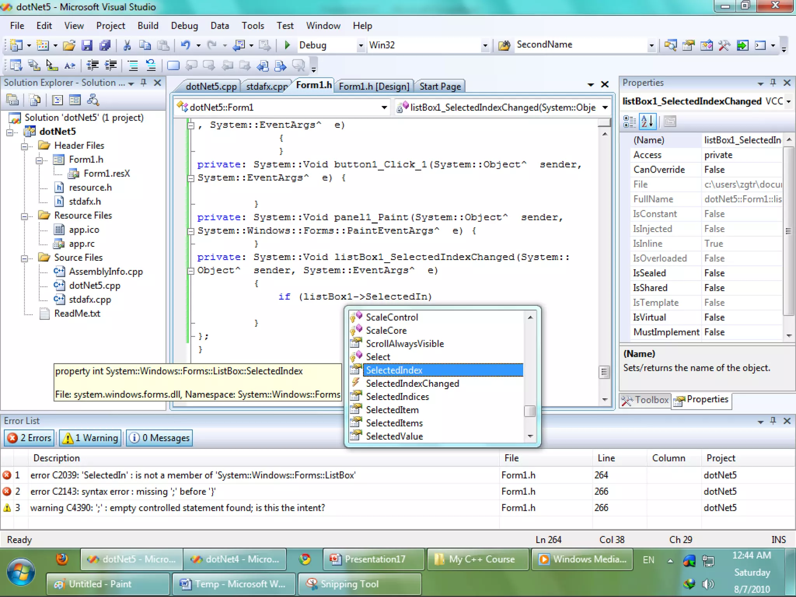Click the Undo arrow icon
796x597 pixels.
[x=185, y=45]
